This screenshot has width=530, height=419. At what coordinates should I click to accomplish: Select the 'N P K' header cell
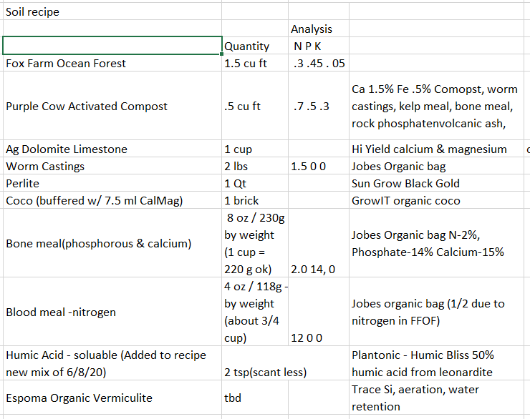(319, 46)
